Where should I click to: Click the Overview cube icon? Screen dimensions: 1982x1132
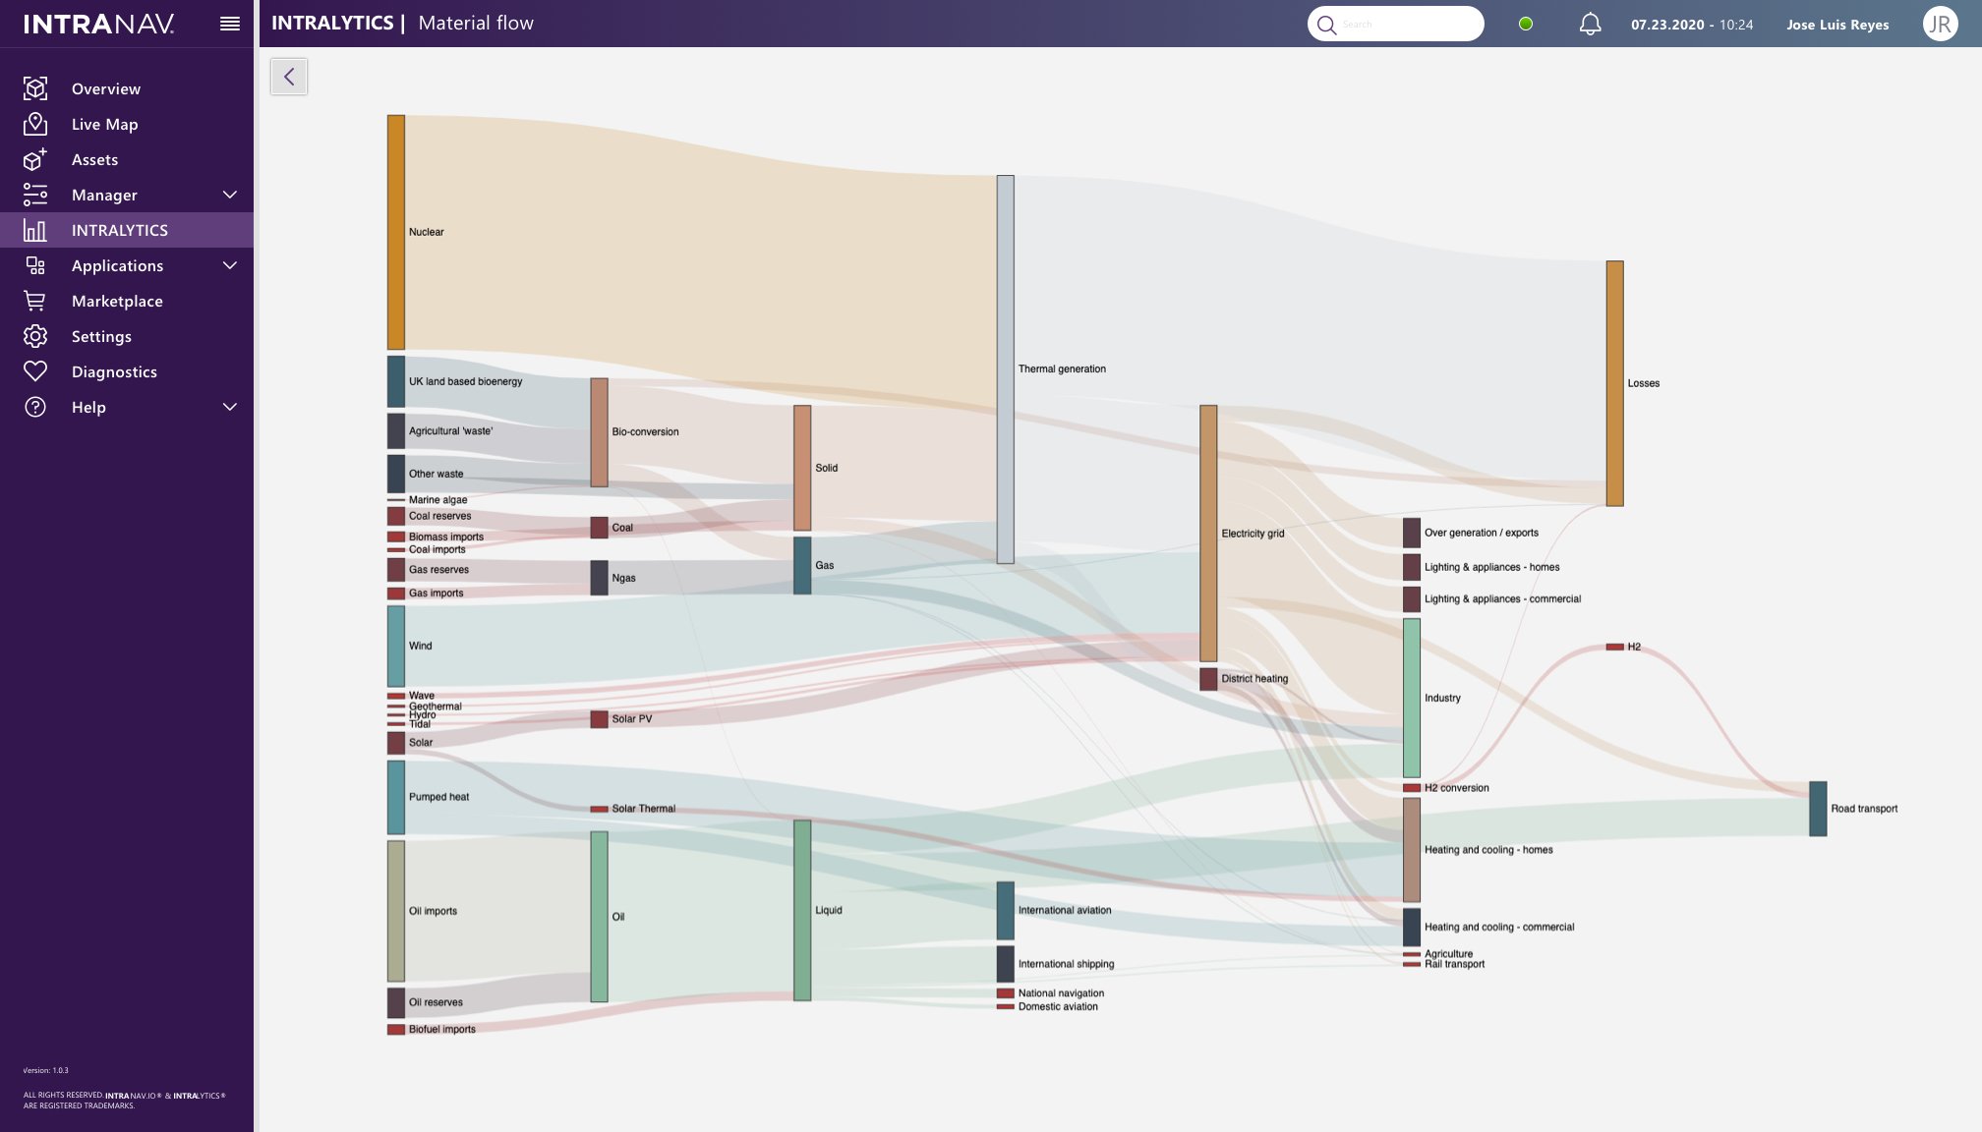pos(35,88)
